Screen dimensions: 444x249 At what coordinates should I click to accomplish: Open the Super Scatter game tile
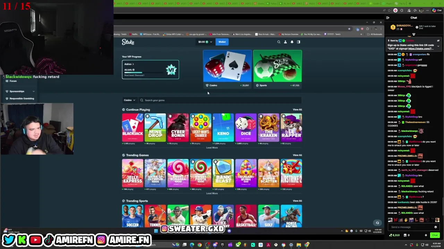pos(268,173)
